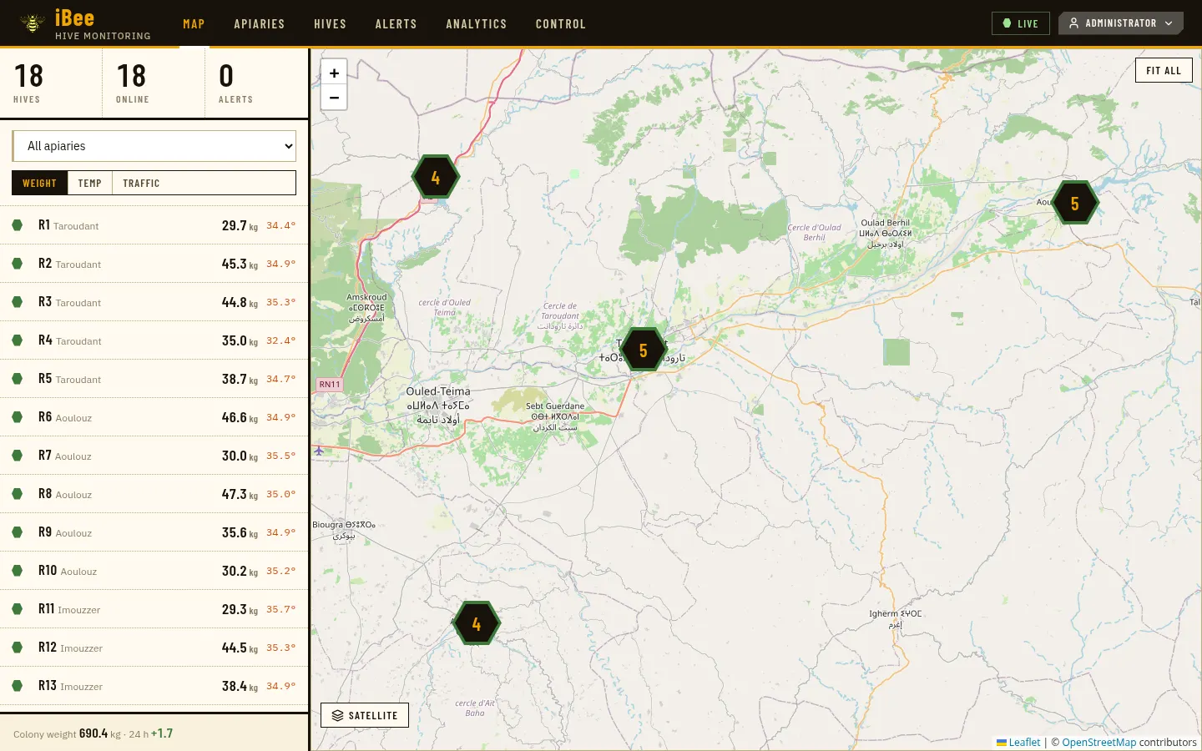Click the R10 hive status hexagon
The image size is (1202, 751).
click(x=17, y=571)
